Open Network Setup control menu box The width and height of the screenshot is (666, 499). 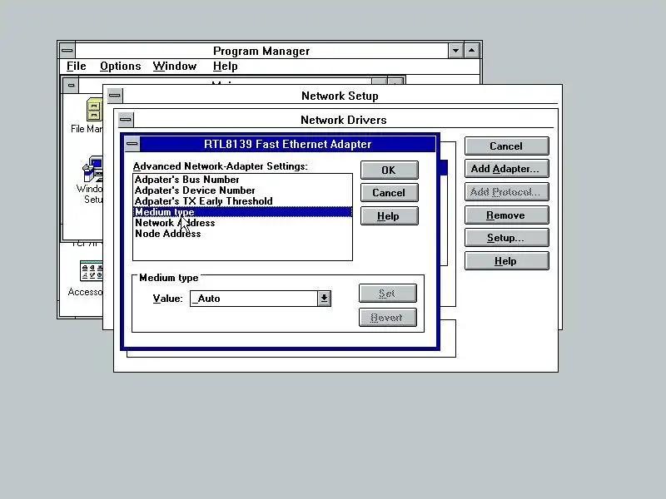point(115,96)
